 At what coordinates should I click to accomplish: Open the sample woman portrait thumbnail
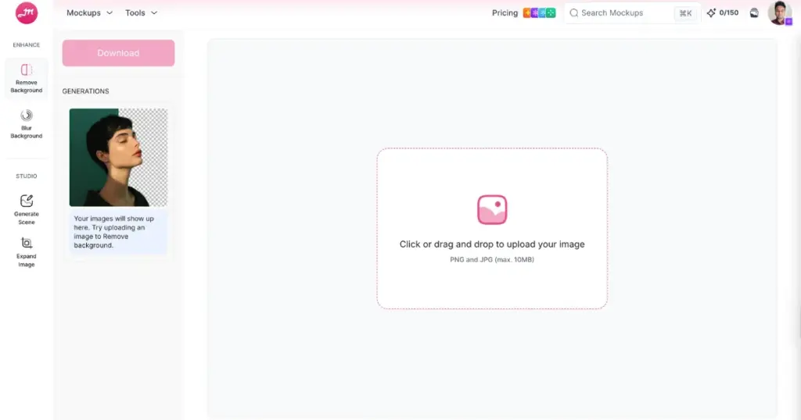click(x=119, y=157)
